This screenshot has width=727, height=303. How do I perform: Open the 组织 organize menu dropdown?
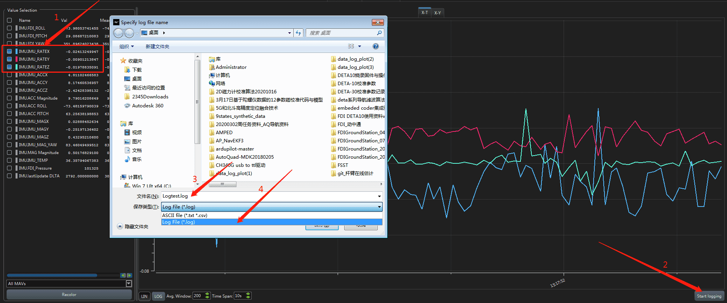click(x=126, y=47)
